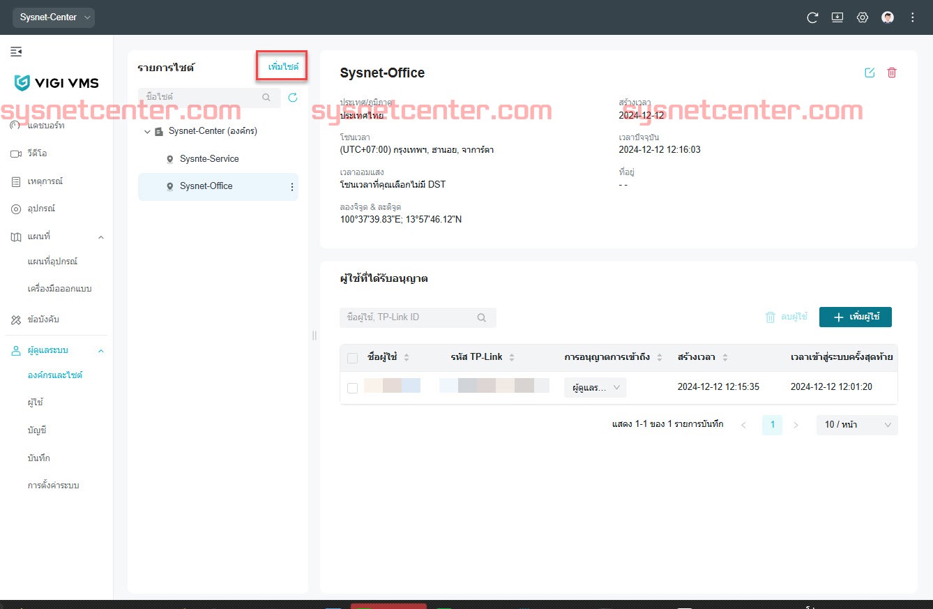Select all users with header checkbox
Screen dimensions: 933x609
(352, 358)
